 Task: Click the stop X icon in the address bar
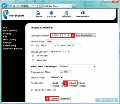click(40, 6)
